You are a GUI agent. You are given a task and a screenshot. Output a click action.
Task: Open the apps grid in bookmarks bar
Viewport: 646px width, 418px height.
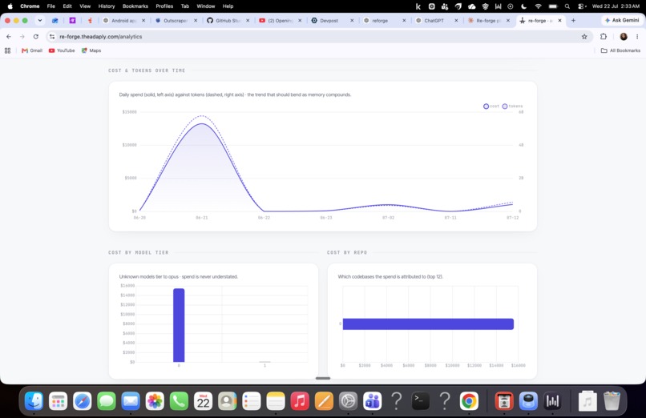(x=7, y=50)
